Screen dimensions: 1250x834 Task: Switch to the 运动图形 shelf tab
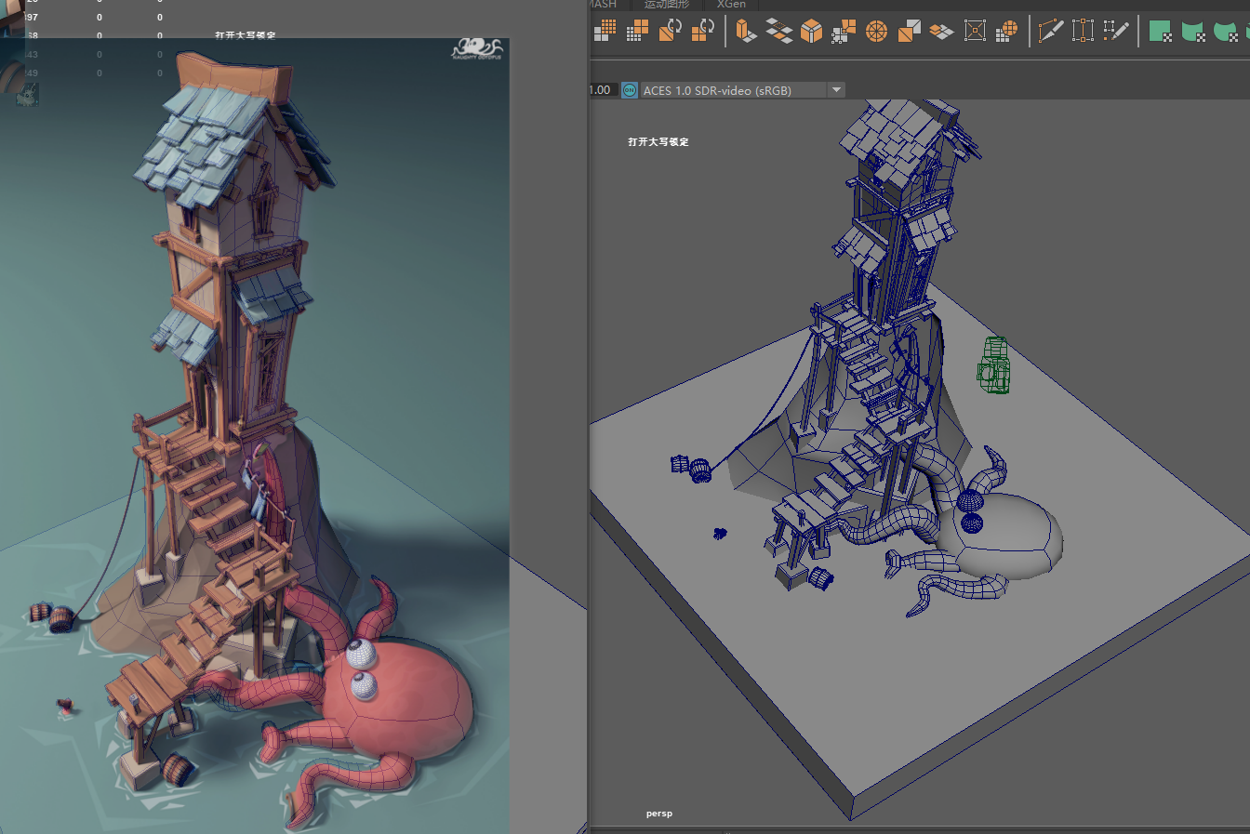[x=667, y=5]
